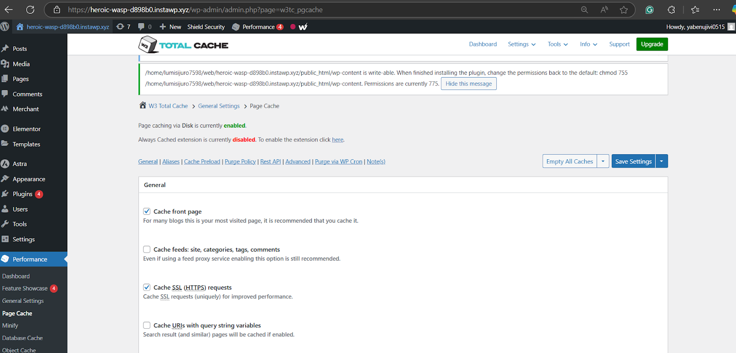Viewport: 736px width, 353px height.
Task: Open General Settings in Performance submenu
Action: pyautogui.click(x=23, y=301)
